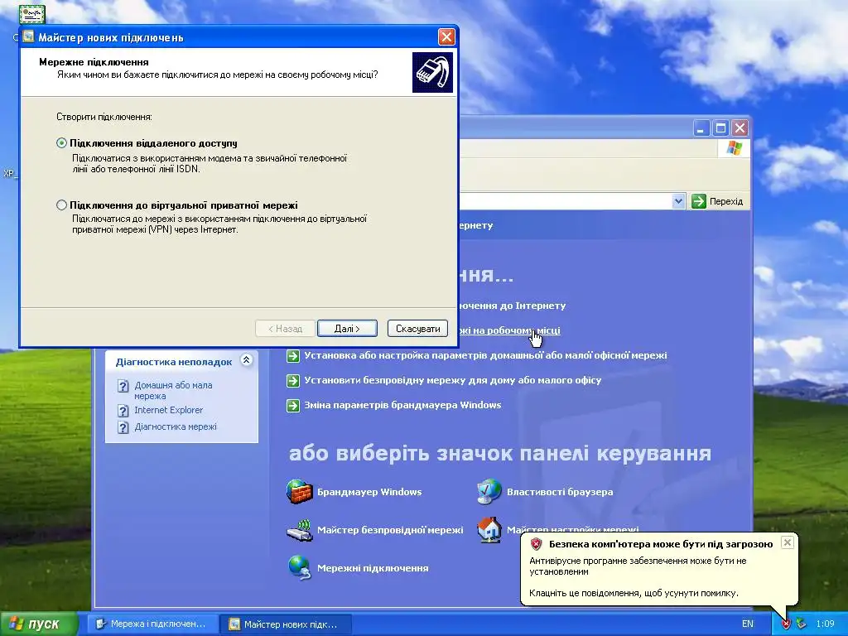Open the Start menu пуск button
This screenshot has width=848, height=636.
[38, 624]
